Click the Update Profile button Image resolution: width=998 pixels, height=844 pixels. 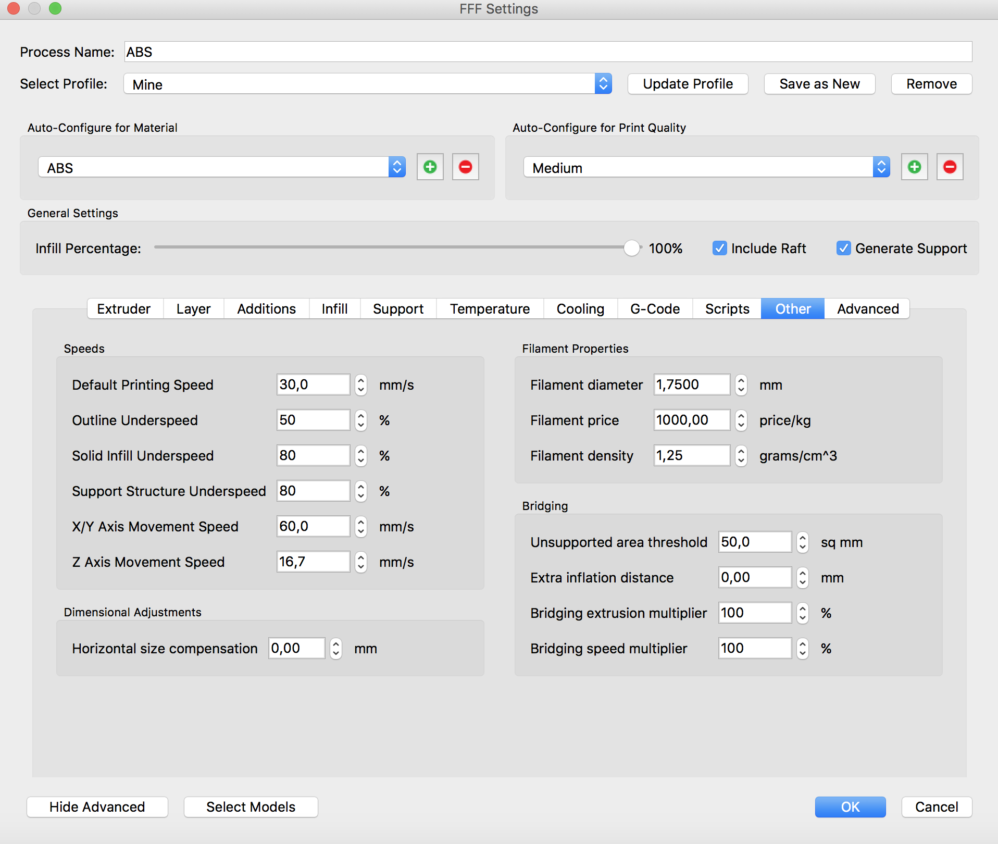click(688, 84)
